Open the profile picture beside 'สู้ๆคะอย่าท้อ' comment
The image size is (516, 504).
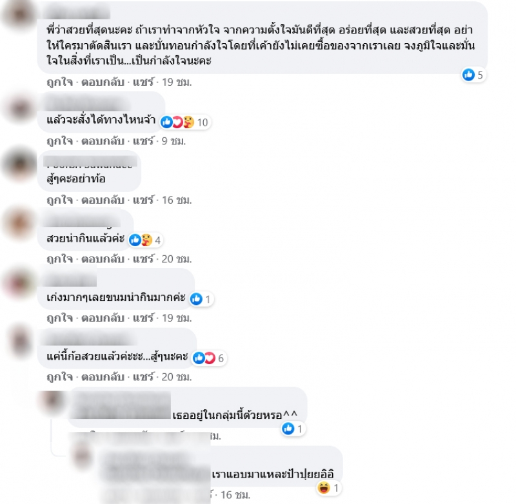pos(19,164)
